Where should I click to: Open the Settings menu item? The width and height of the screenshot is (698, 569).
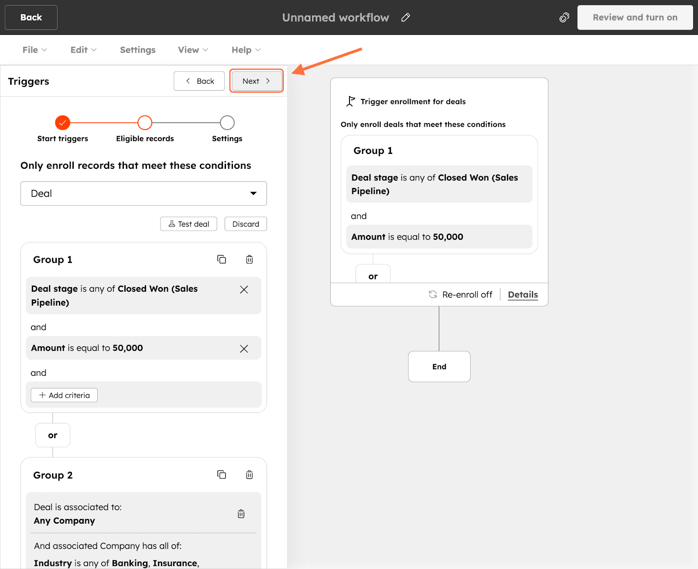137,50
